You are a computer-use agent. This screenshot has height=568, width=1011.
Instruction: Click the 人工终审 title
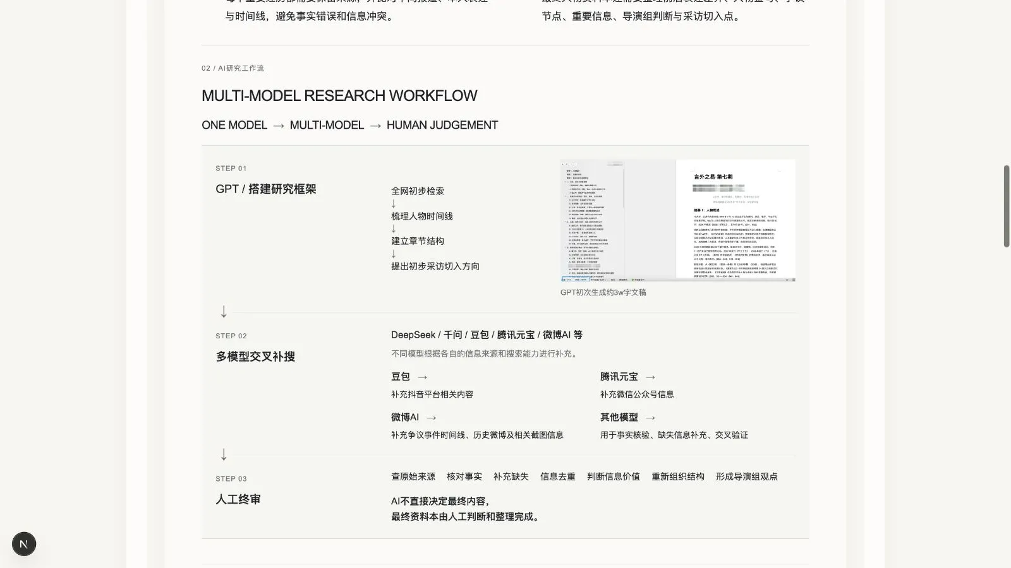pyautogui.click(x=238, y=499)
